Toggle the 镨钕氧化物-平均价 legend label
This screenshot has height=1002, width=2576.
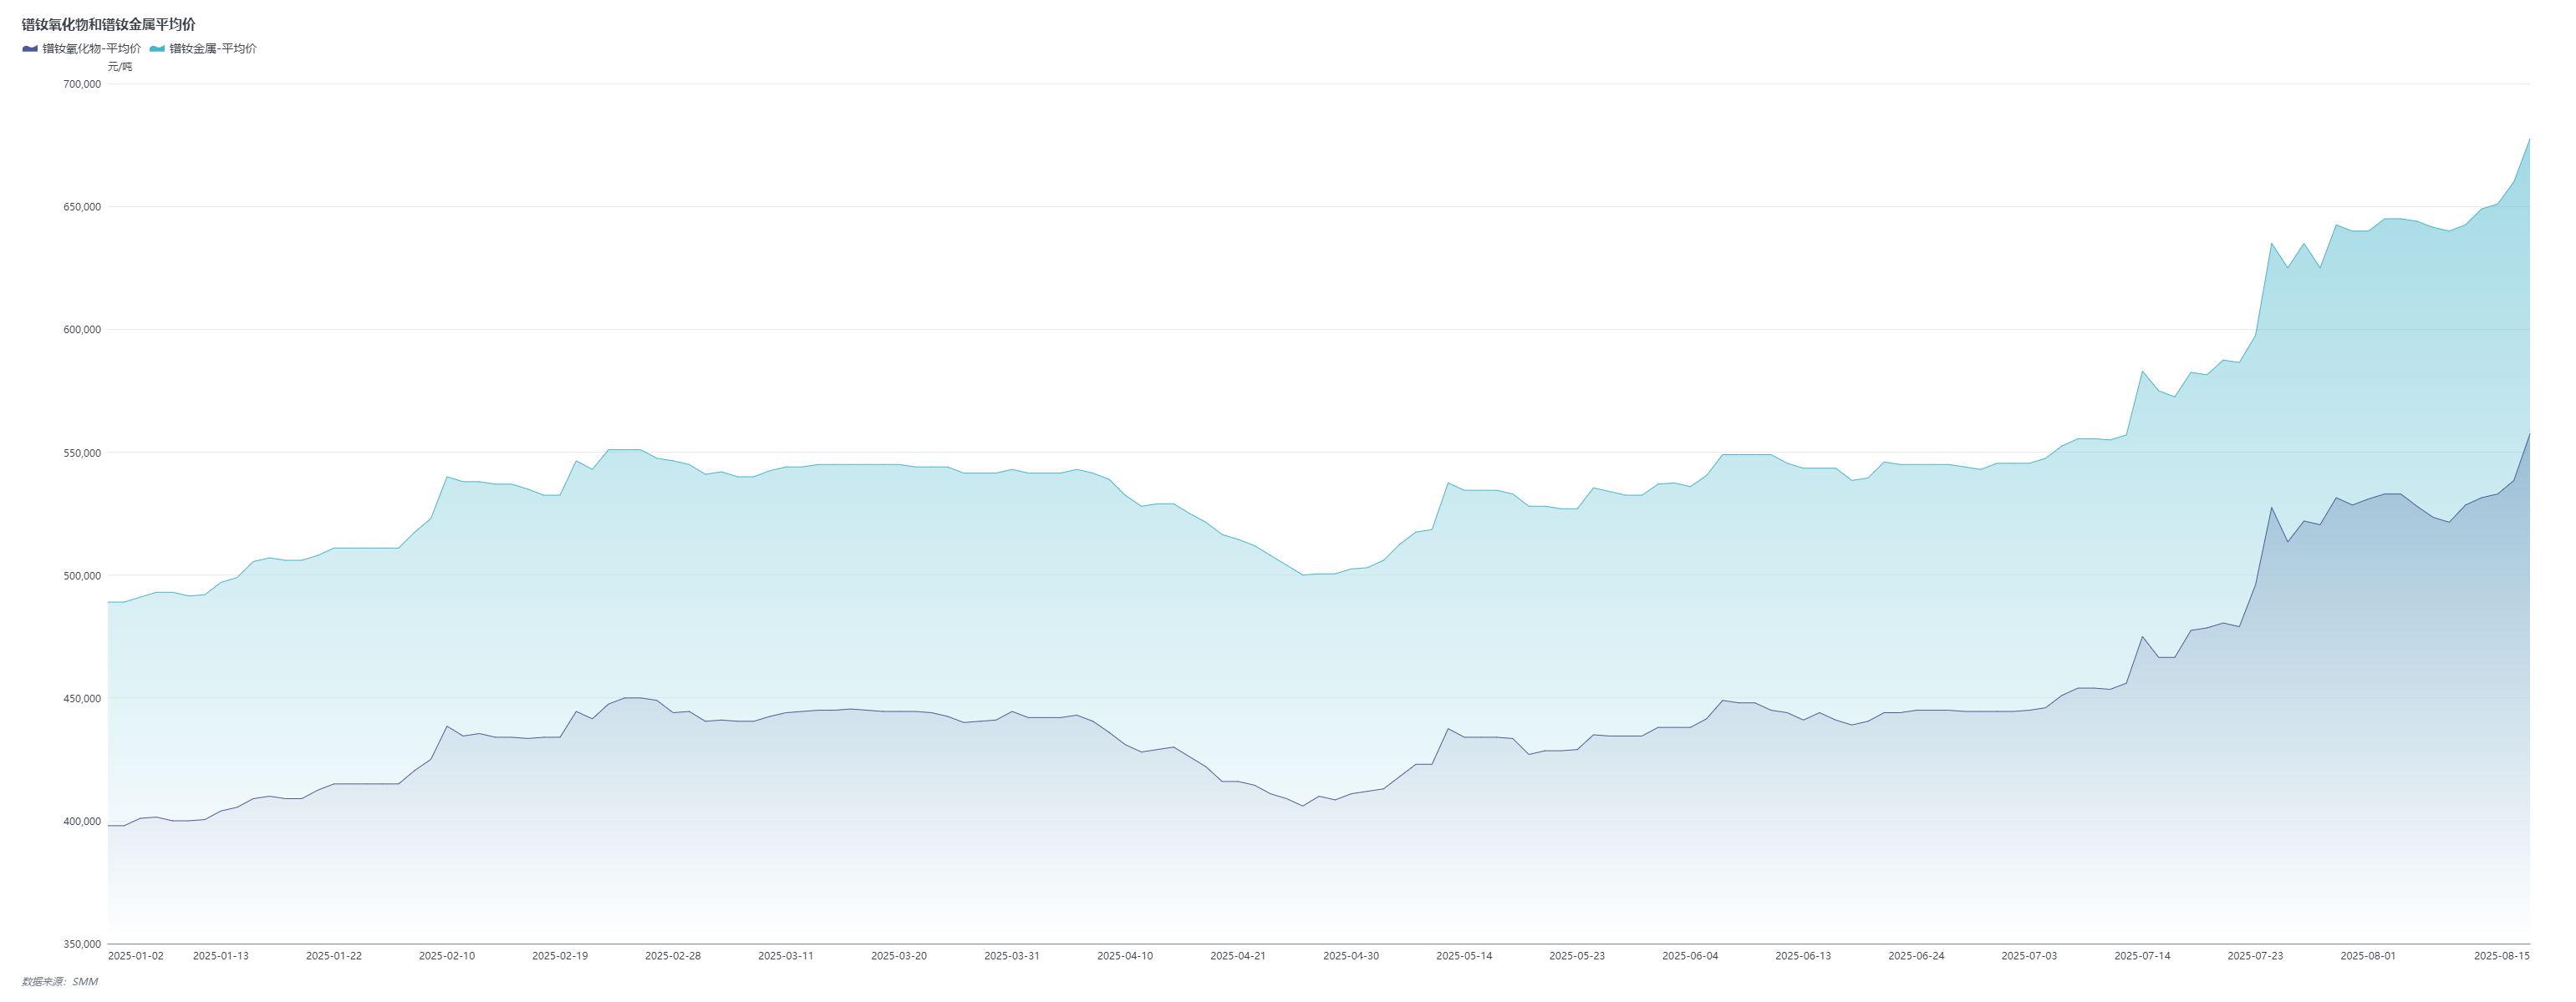coord(91,48)
